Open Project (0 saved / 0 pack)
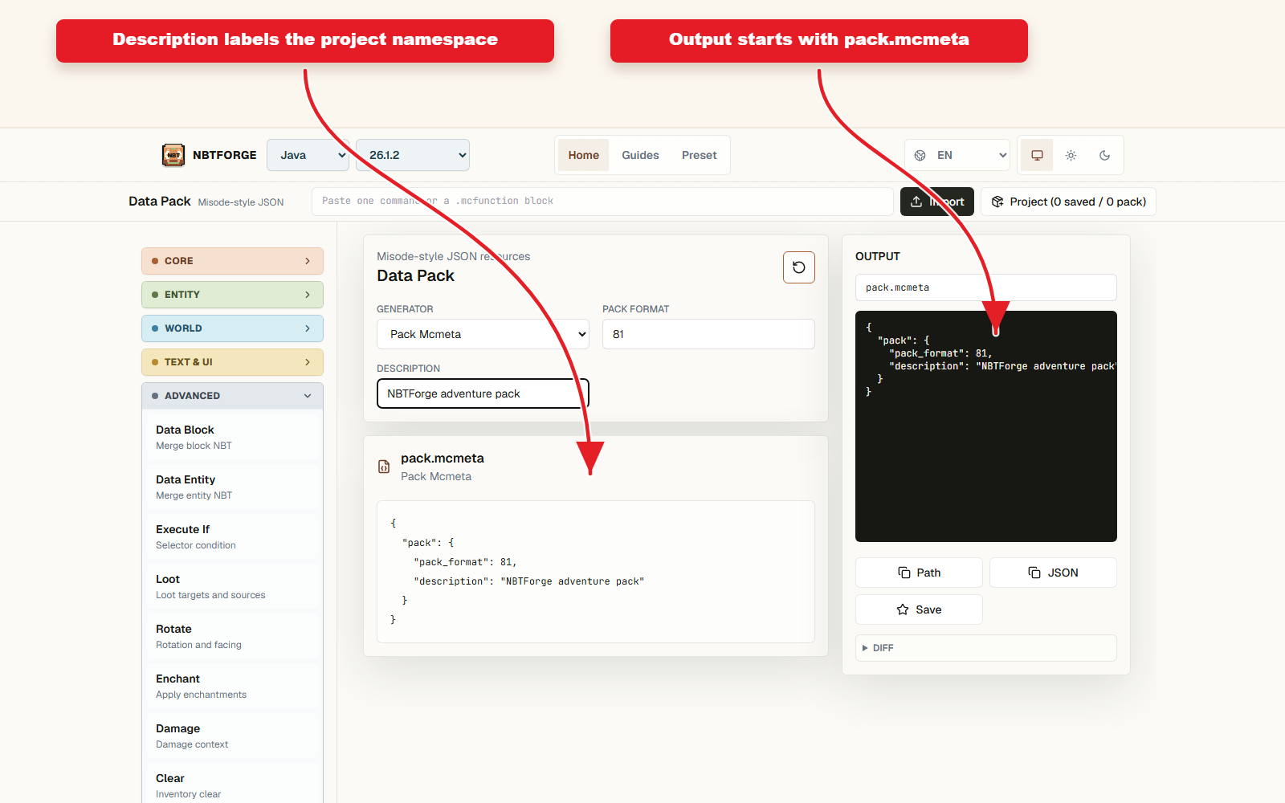This screenshot has width=1285, height=803. pos(1068,202)
